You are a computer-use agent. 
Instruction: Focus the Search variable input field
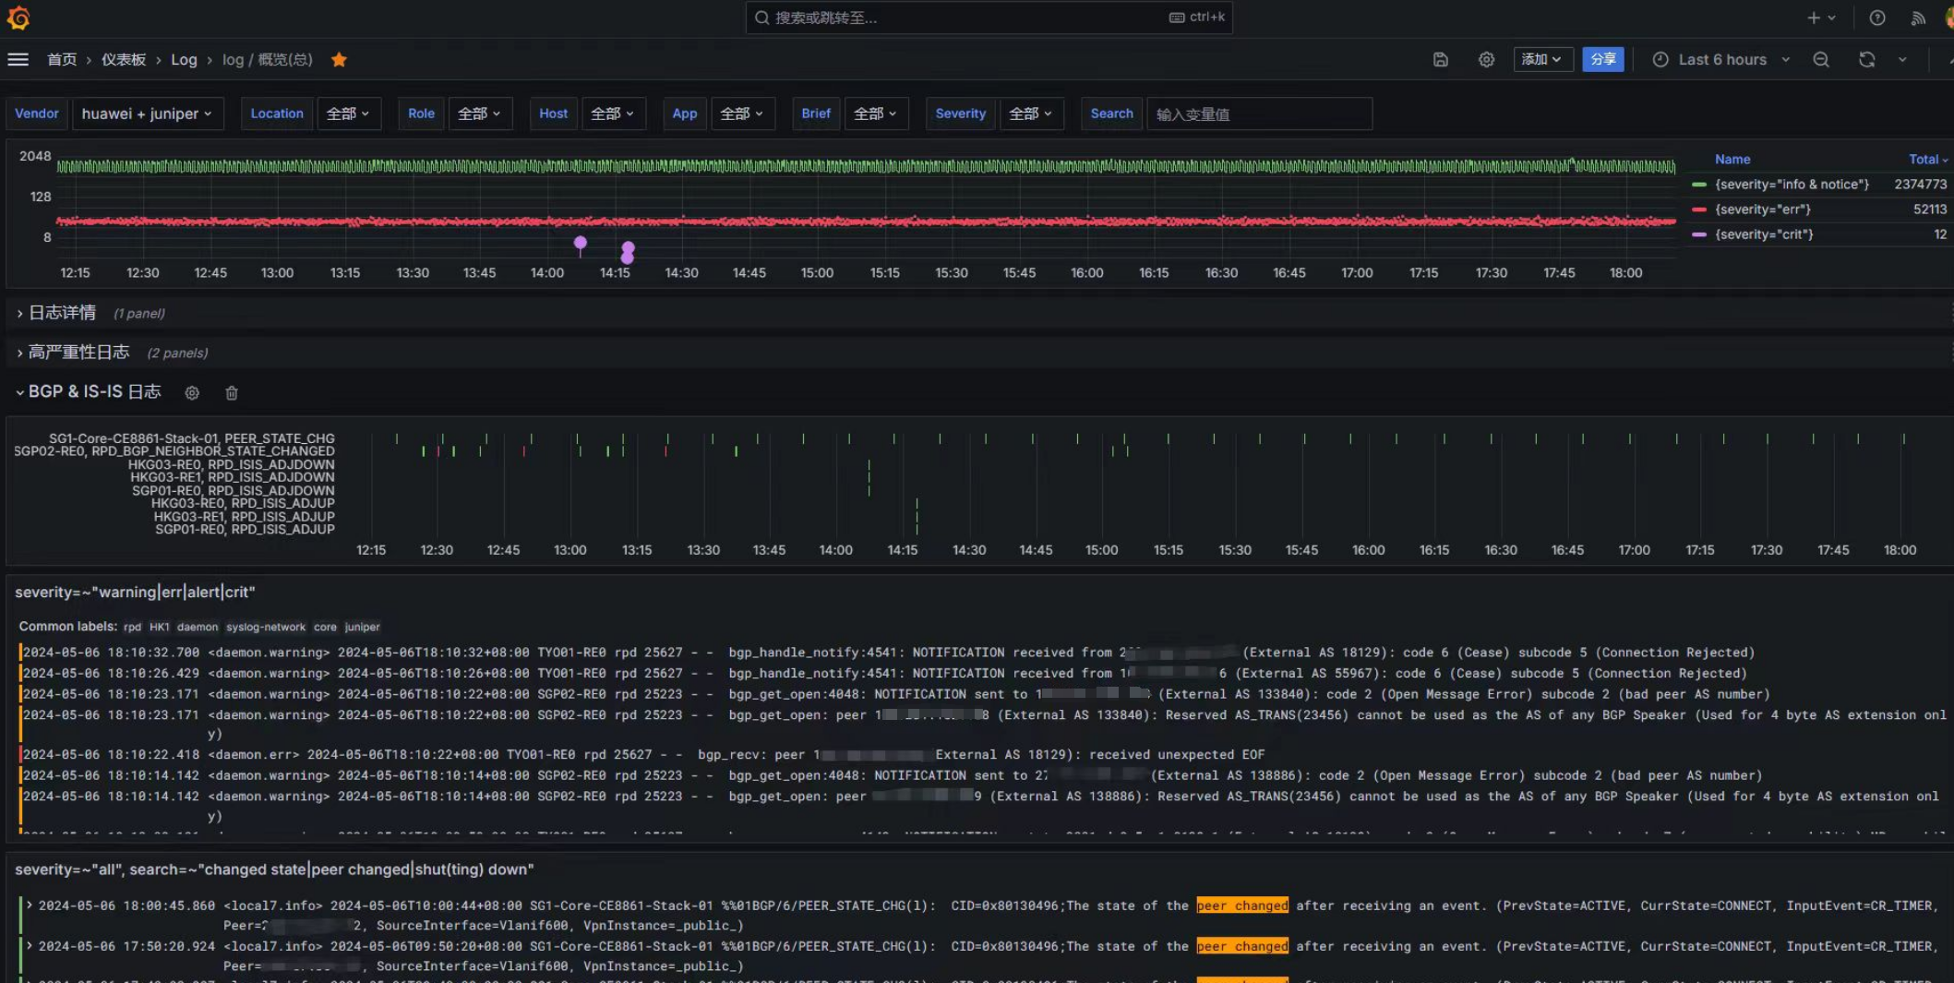[1258, 114]
